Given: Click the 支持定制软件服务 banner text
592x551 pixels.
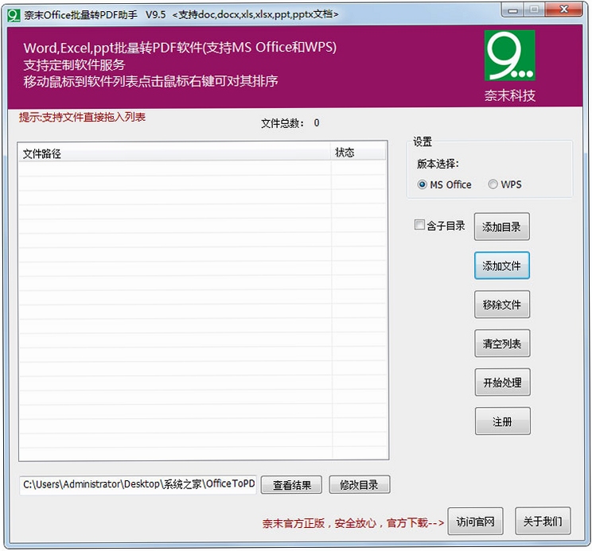Looking at the screenshot, I should click(74, 65).
